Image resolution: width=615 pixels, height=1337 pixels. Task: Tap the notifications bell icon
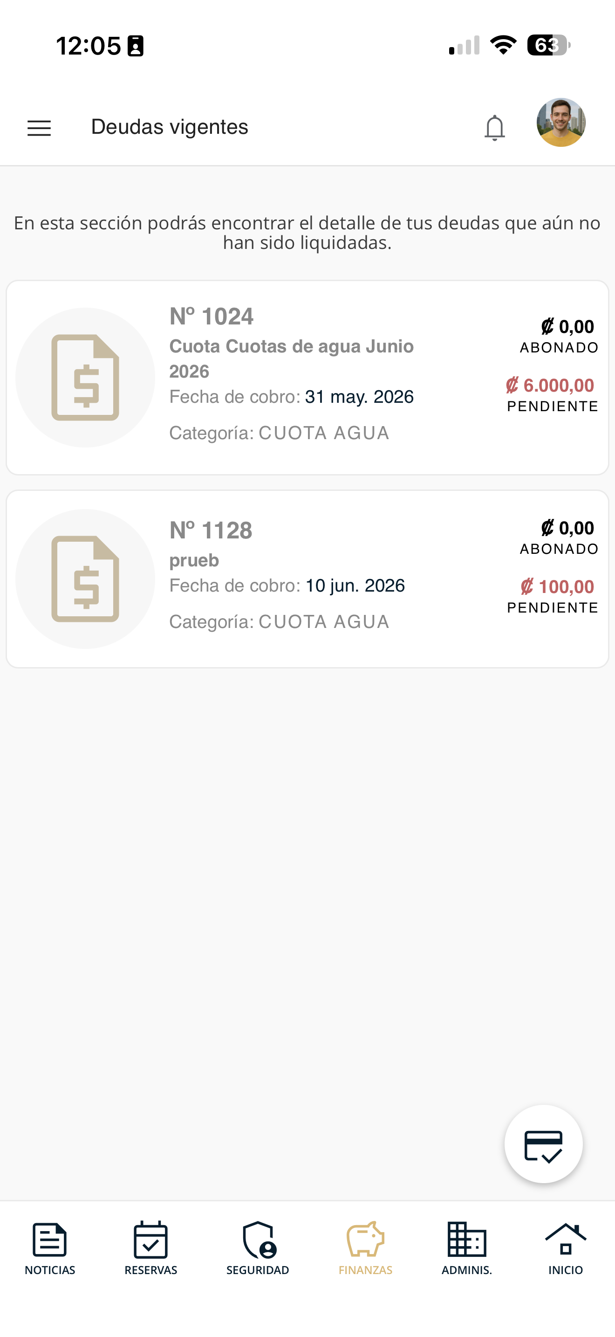tap(494, 128)
